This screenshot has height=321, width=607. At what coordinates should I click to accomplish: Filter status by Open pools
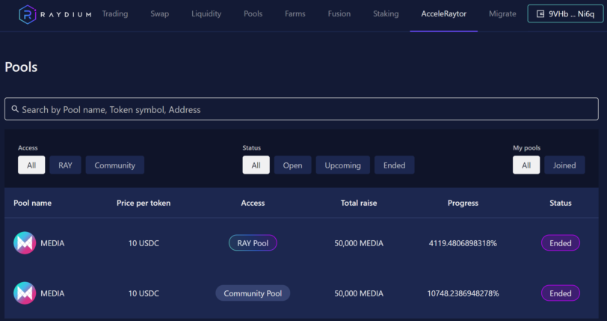point(293,165)
